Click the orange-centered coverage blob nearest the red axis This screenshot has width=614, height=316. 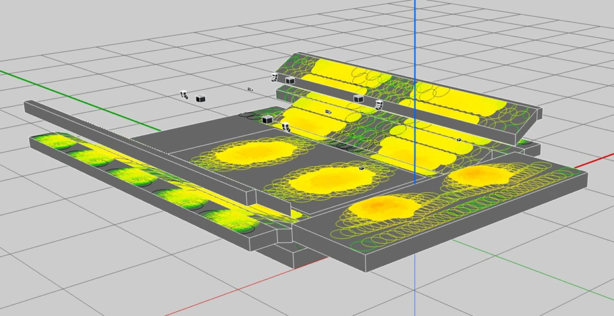(480, 175)
